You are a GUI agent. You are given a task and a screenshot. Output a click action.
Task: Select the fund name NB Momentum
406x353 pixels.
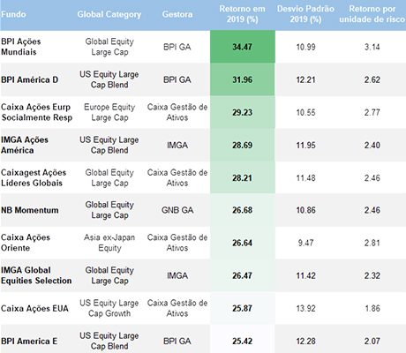[30, 210]
